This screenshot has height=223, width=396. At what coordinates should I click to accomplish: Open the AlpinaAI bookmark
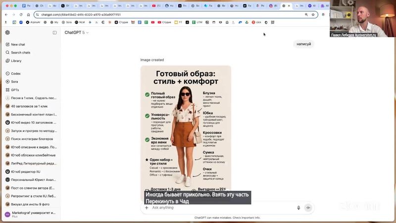point(33,22)
